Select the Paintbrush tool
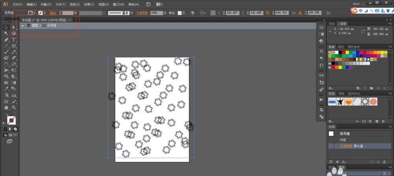The image size is (394, 176). (x=6, y=51)
